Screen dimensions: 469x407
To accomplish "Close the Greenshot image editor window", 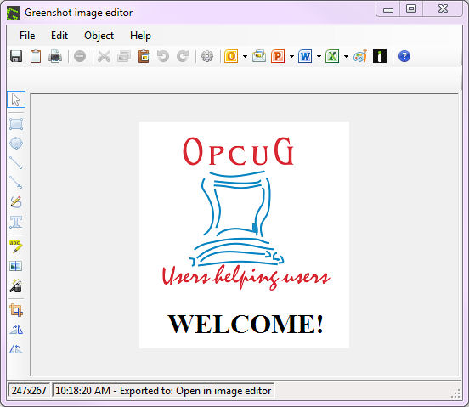I will pos(443,8).
